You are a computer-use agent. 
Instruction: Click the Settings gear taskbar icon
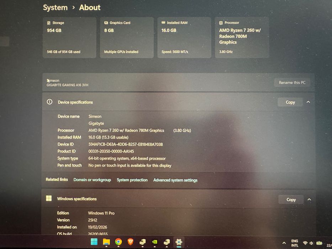[x=179, y=242]
